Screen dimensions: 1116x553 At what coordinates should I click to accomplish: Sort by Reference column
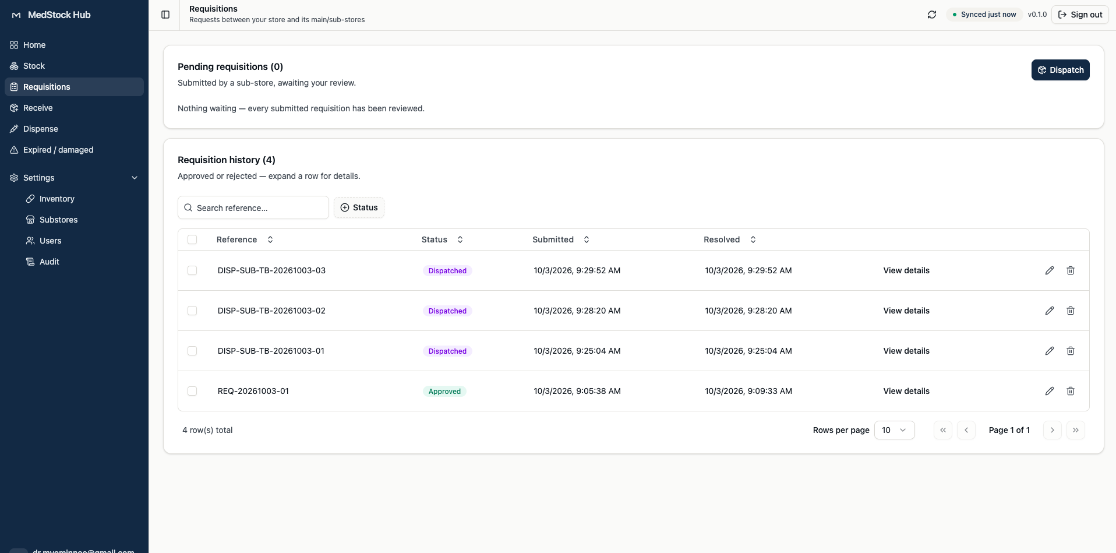(245, 239)
